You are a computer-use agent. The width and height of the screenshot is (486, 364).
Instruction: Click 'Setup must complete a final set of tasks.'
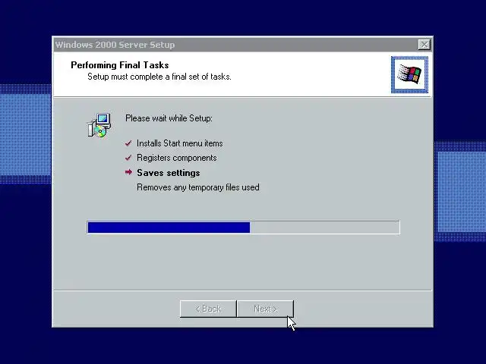[159, 77]
